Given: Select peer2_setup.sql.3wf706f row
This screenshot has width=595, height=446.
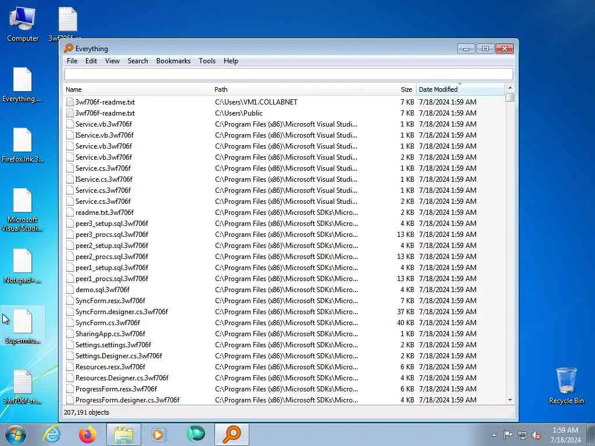Looking at the screenshot, I should (x=284, y=246).
